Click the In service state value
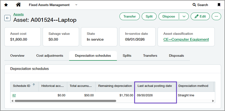Viewport: 225px width, 111px height. [95, 39]
